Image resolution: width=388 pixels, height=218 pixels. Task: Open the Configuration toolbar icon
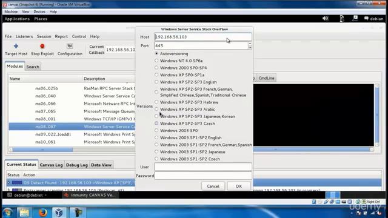point(70,46)
